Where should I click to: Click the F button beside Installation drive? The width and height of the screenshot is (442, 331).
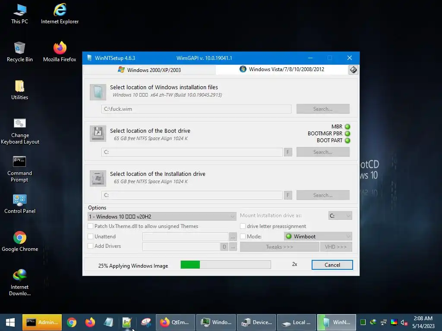click(288, 195)
